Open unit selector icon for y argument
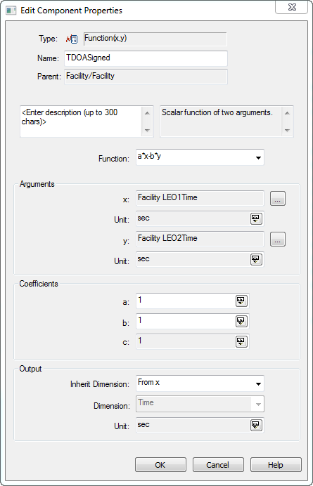 click(256, 259)
